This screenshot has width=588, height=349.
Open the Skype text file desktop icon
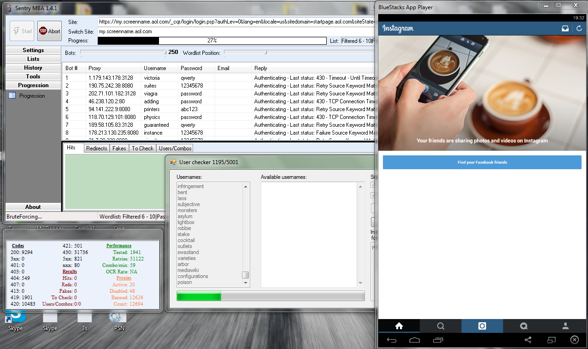(x=50, y=320)
